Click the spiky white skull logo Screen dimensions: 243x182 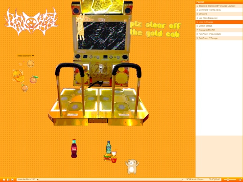31,22
